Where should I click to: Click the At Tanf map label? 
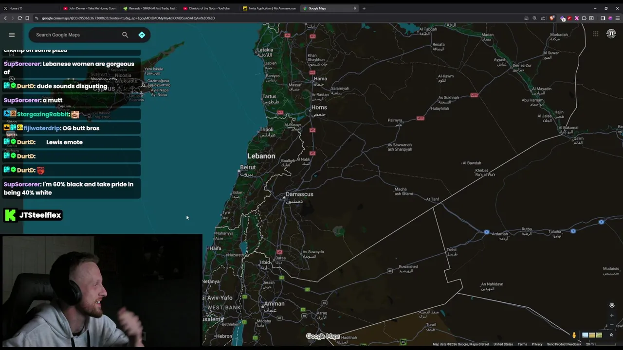432,199
